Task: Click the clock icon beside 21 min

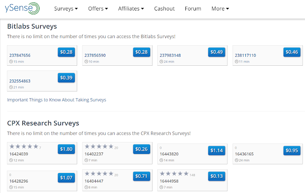Action: 11,87
